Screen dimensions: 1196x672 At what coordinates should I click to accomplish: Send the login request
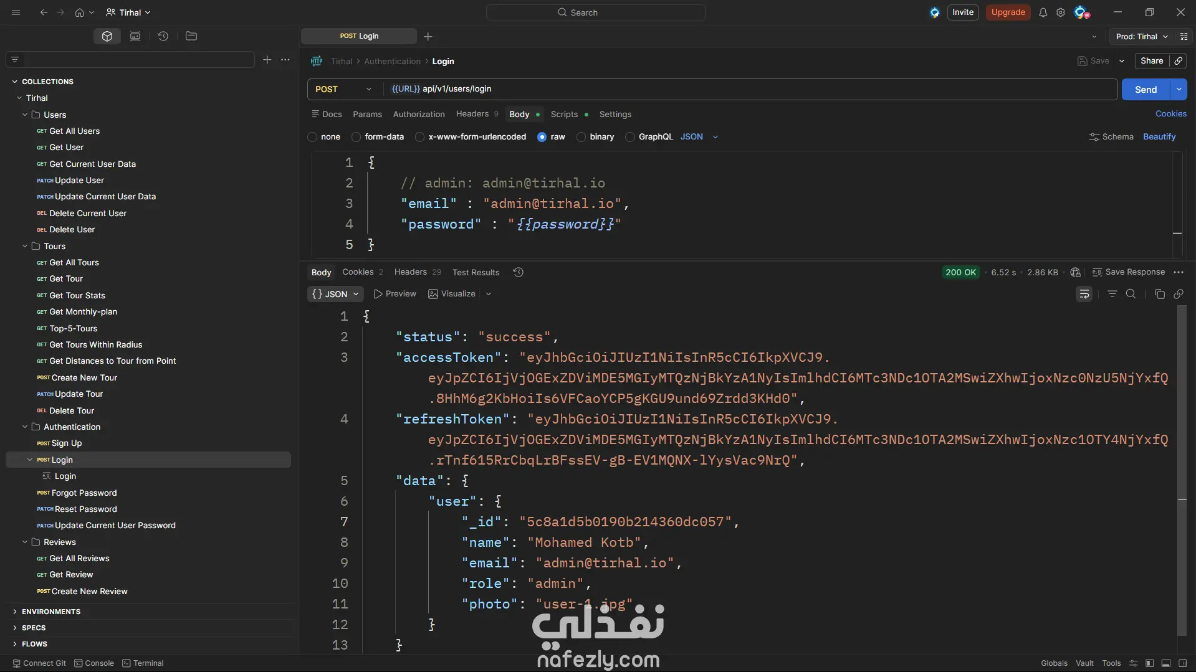coord(1146,90)
